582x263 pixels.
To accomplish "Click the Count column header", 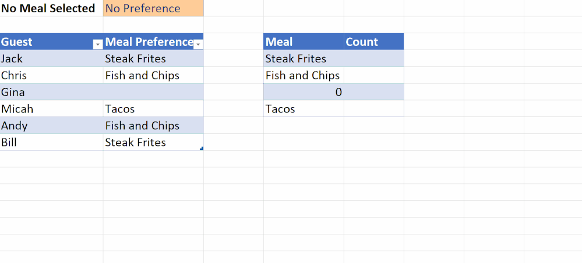I will pos(362,42).
